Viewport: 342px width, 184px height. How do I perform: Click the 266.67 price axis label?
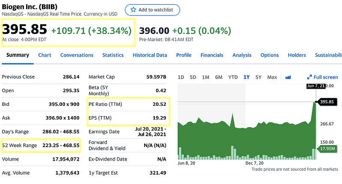click(327, 124)
